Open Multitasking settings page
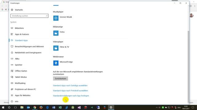The width and height of the screenshot is (197, 110). pyautogui.click(x=20, y=83)
